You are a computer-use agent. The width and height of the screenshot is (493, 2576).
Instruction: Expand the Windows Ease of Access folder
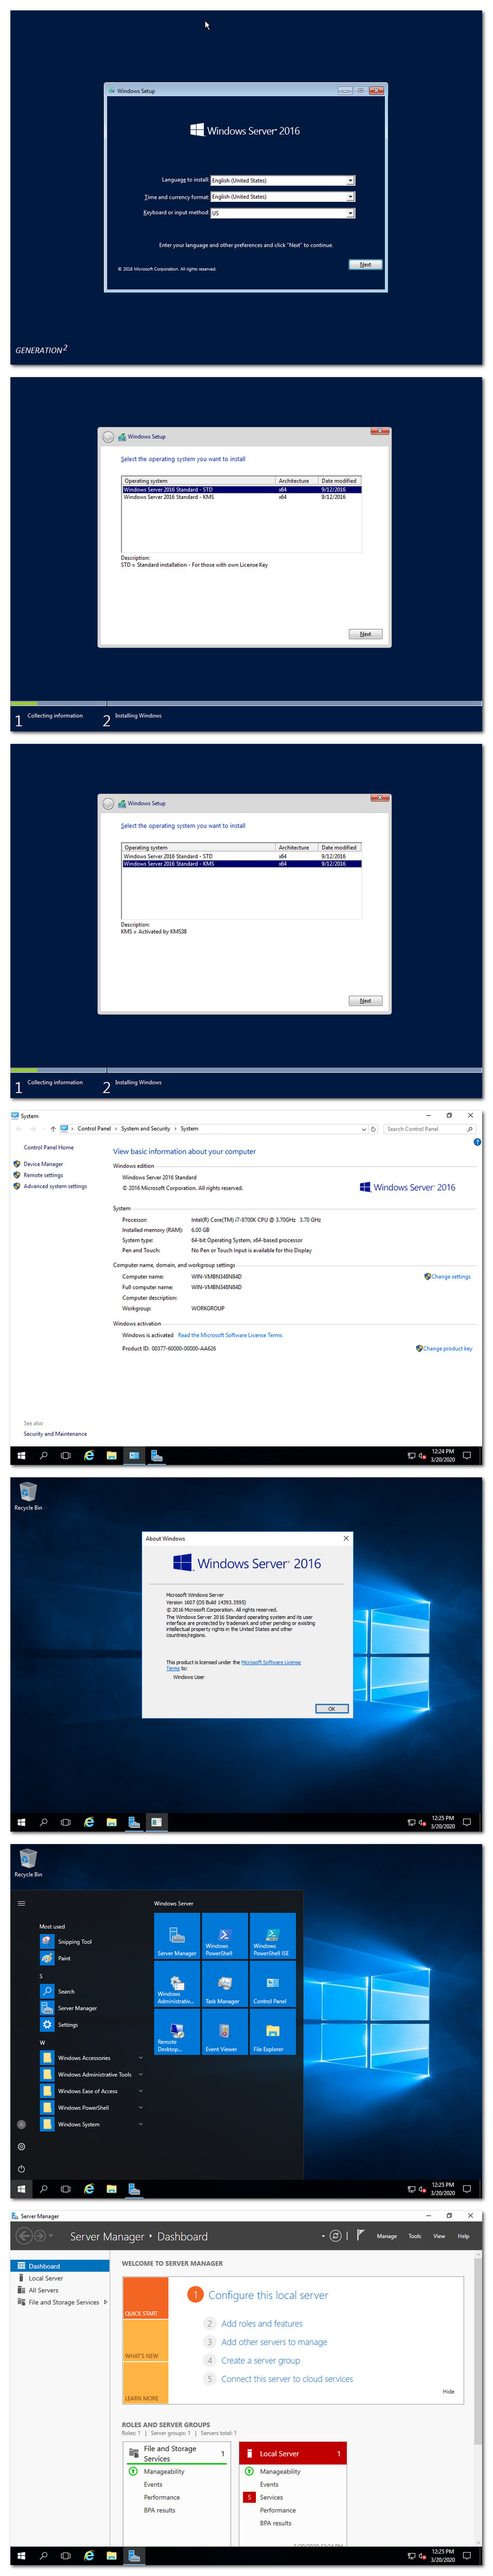click(x=92, y=2090)
